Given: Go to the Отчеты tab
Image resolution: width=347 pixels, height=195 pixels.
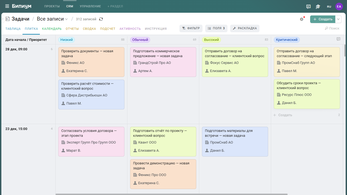Looking at the screenshot, I should pyautogui.click(x=72, y=29).
